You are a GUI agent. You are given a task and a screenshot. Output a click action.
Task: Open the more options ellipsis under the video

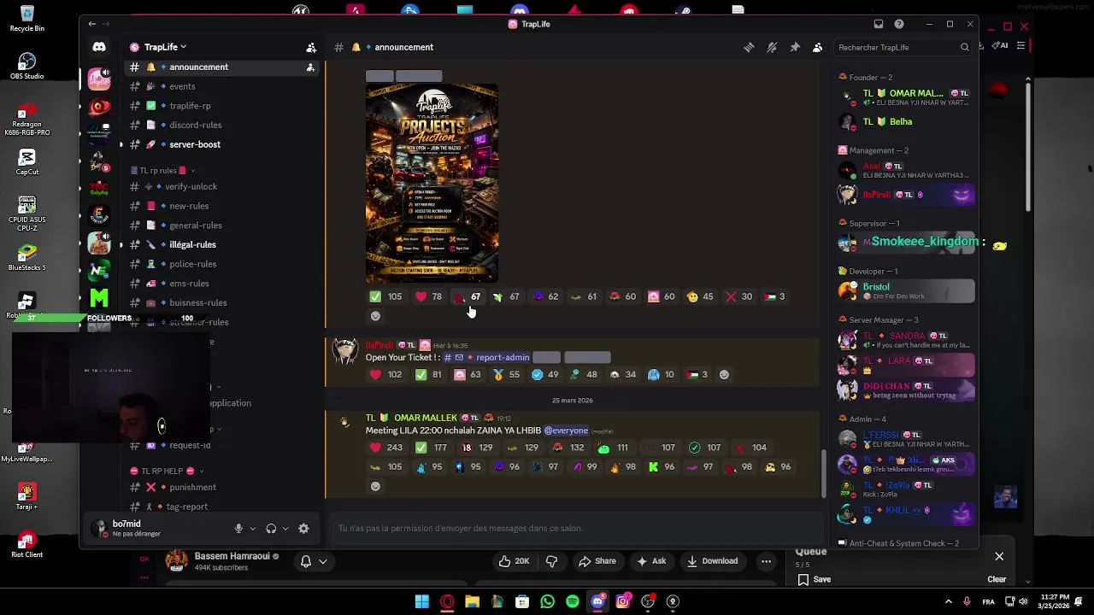click(767, 561)
